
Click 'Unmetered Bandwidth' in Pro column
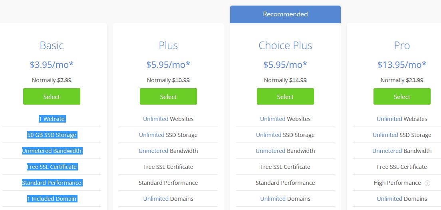[x=402, y=151]
